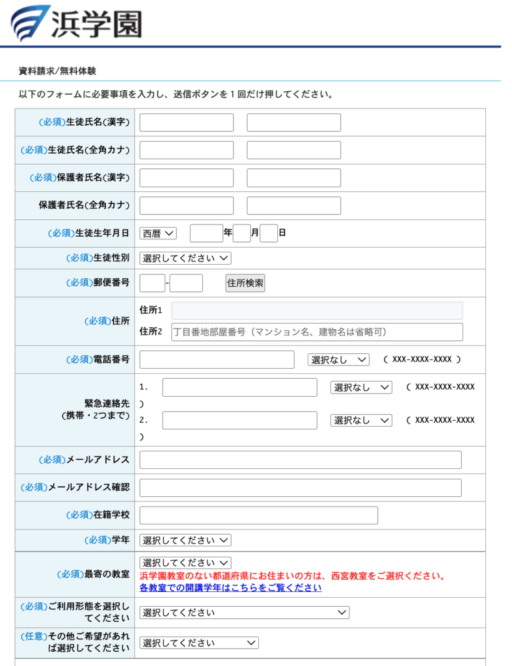The width and height of the screenshot is (512, 666).
Task: Click the 住所2 address field
Action: [317, 332]
